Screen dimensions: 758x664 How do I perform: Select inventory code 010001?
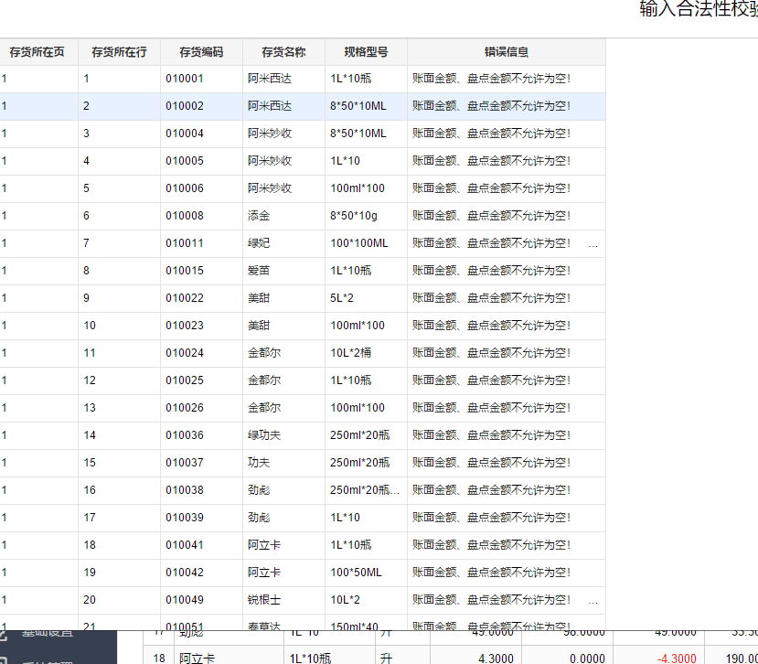[185, 79]
